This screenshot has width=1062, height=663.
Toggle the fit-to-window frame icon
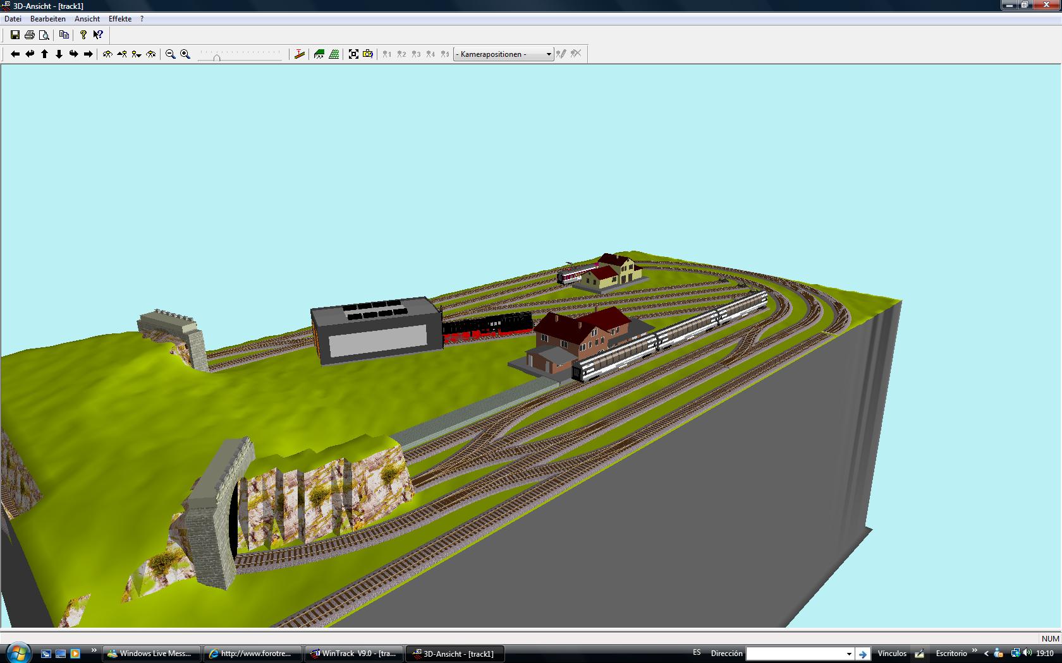point(353,54)
